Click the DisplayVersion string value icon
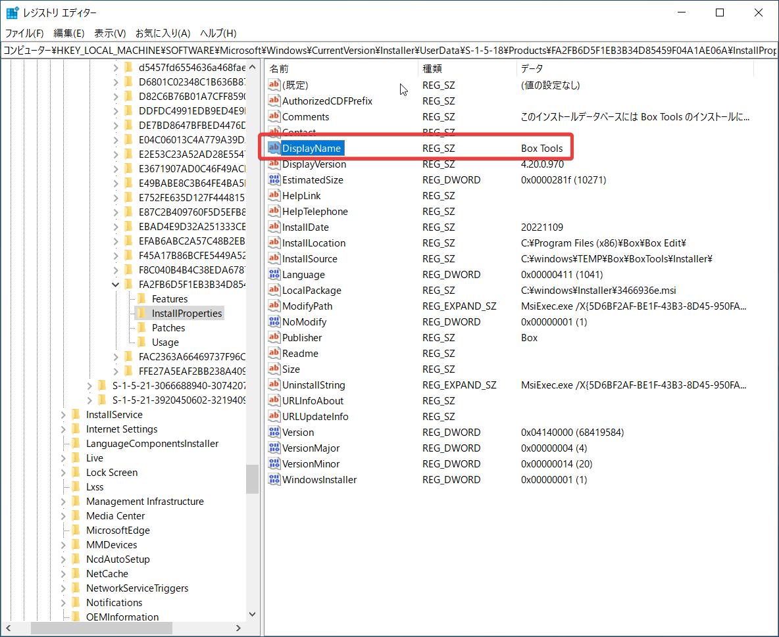Image resolution: width=779 pixels, height=637 pixels. [x=274, y=164]
